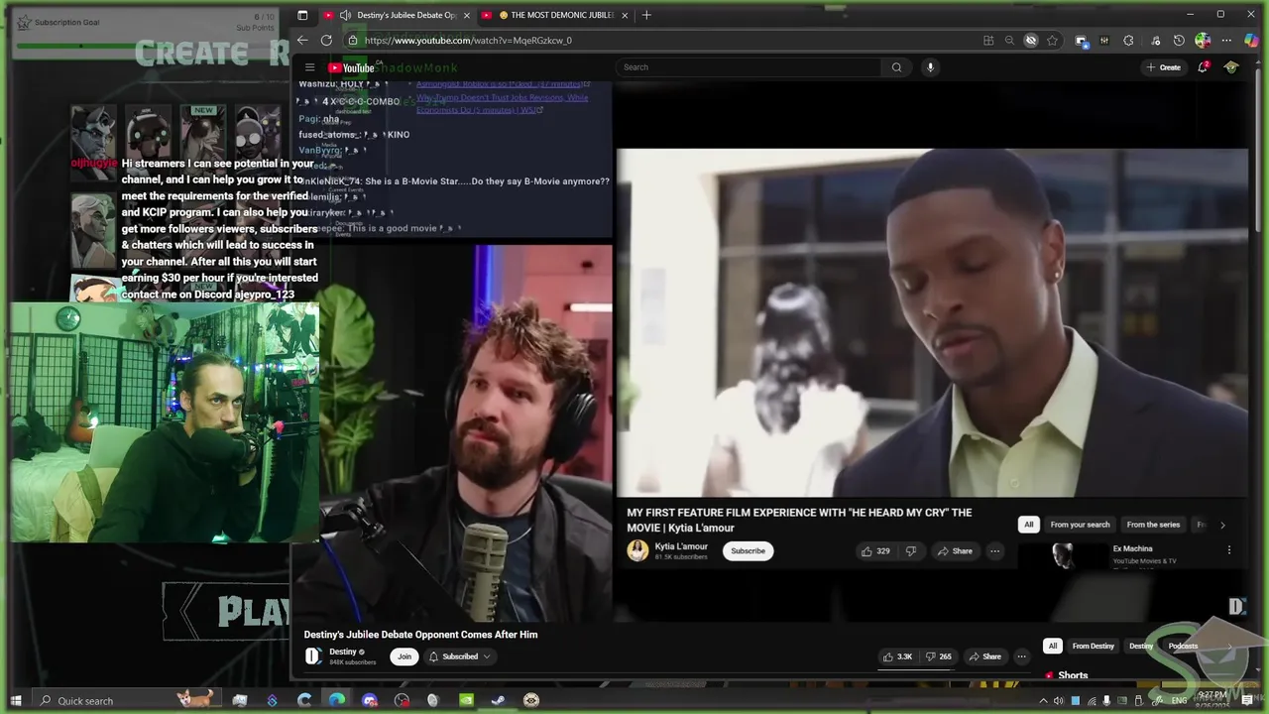Open more actions for Kytia L'amour video
Viewport: 1269px width, 714px height.
(994, 551)
